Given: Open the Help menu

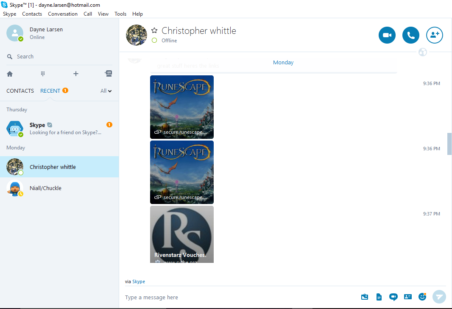Looking at the screenshot, I should (137, 14).
